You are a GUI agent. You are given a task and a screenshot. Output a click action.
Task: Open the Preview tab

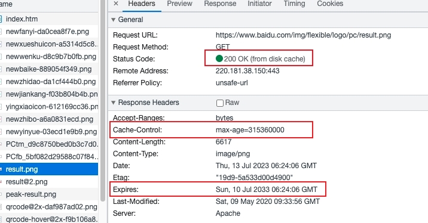(179, 4)
